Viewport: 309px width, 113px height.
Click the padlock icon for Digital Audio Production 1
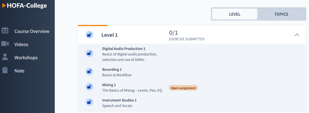click(89, 53)
